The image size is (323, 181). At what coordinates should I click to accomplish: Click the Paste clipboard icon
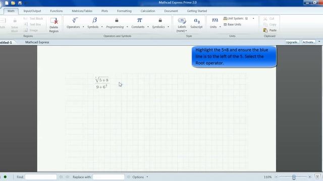265,30
